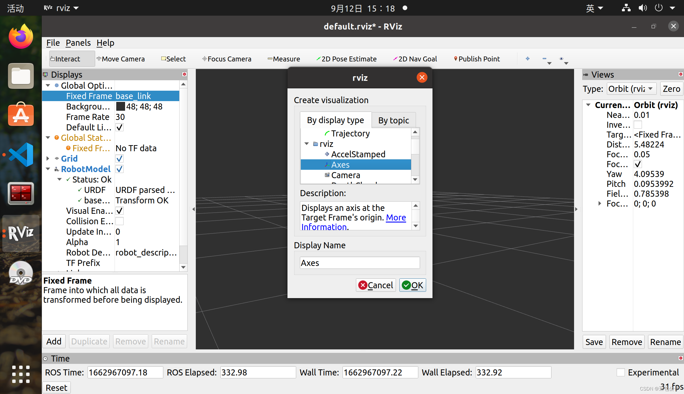Open the DVD disc from the dock
The image size is (684, 394).
(x=21, y=273)
